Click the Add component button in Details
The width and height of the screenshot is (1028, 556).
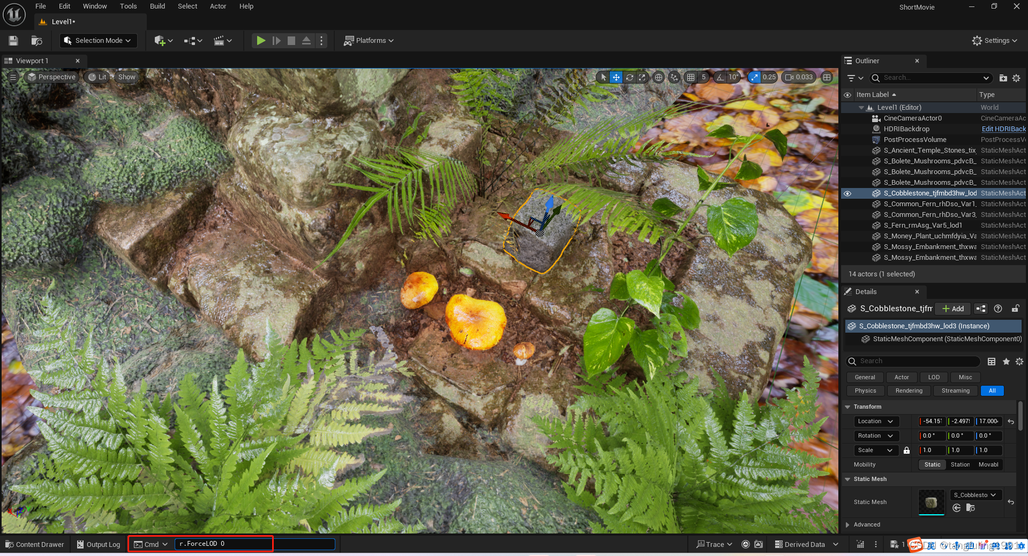(953, 309)
